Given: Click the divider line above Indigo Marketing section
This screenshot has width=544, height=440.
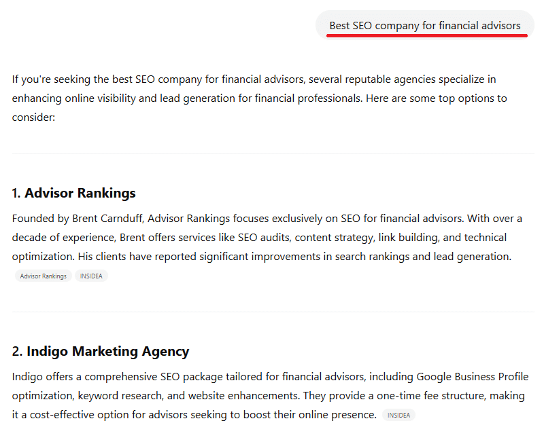Looking at the screenshot, I should (273, 312).
